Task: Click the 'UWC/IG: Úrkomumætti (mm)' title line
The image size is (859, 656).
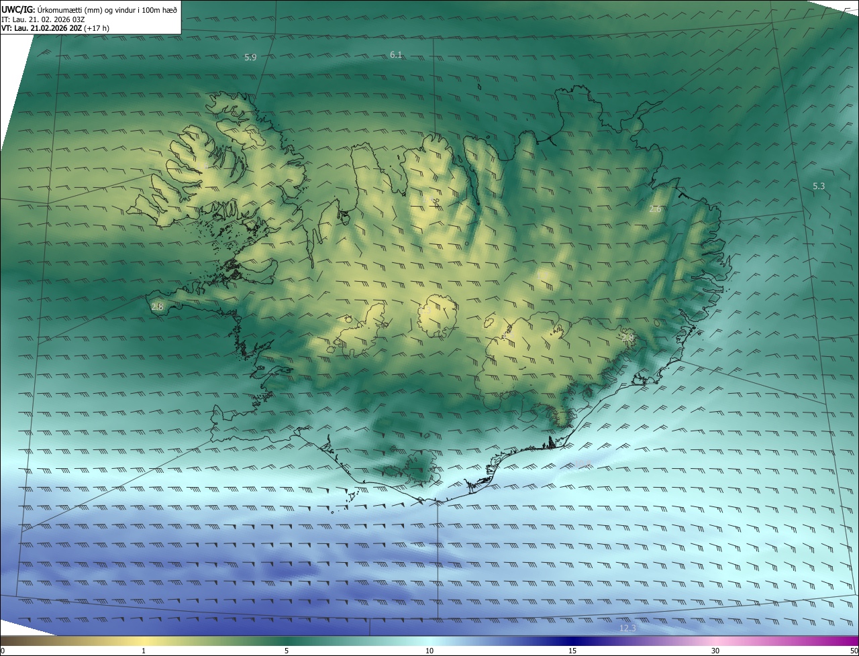Action: [90, 9]
